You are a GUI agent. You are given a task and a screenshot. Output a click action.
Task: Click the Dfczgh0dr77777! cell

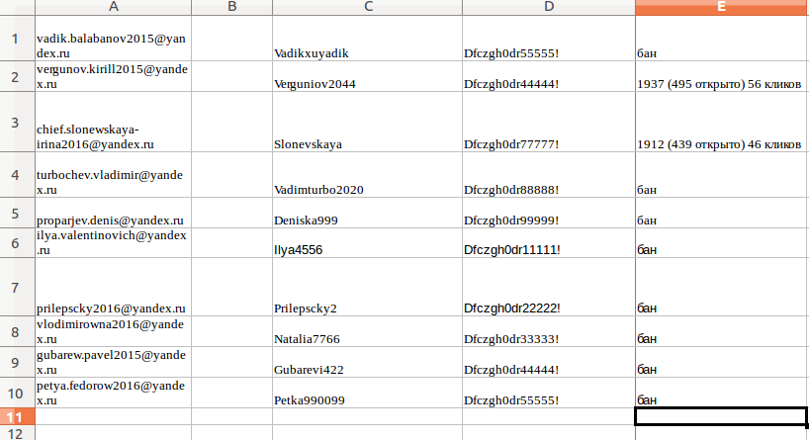(x=549, y=122)
